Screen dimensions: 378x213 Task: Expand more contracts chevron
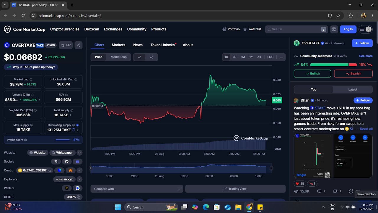point(79,170)
